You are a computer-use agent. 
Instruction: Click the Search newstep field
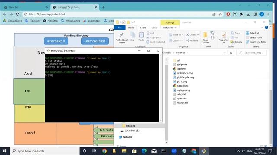(251, 53)
